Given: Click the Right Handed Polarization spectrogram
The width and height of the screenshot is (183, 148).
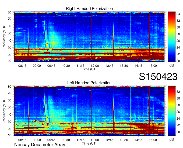Looking at the screenshot, I should click(89, 37).
